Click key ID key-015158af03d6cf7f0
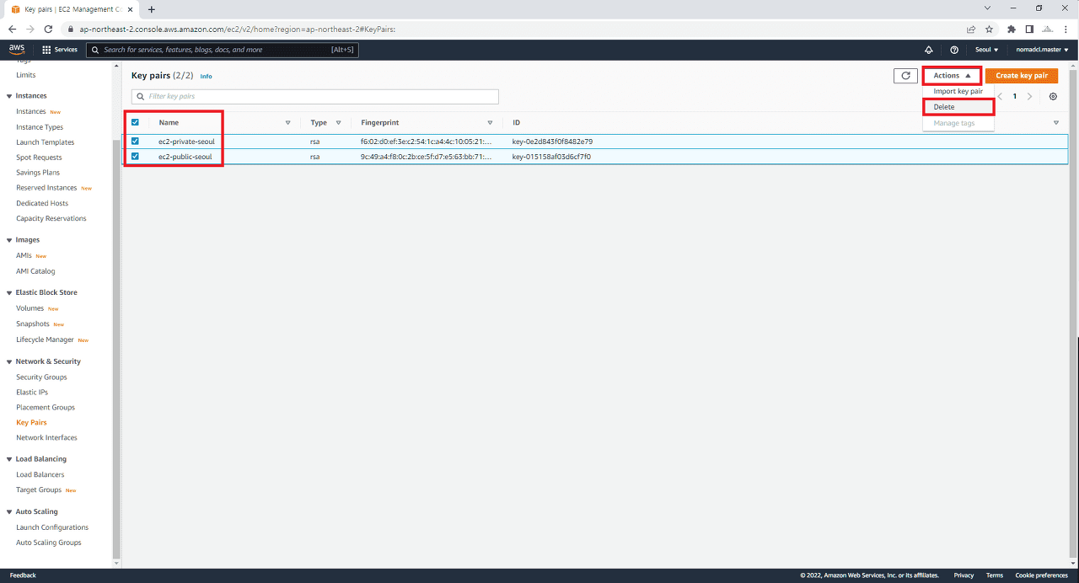The width and height of the screenshot is (1079, 583). (x=552, y=157)
